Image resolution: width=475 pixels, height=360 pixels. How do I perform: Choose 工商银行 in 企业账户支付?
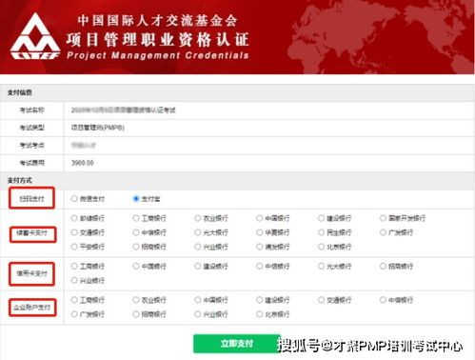[x=74, y=300]
